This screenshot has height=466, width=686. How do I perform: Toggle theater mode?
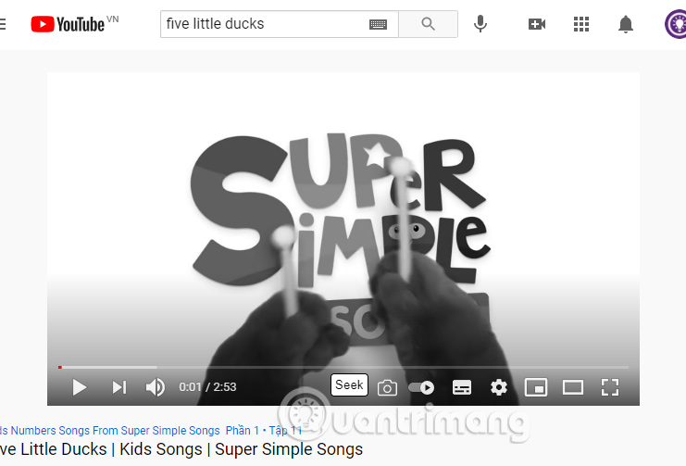point(573,387)
